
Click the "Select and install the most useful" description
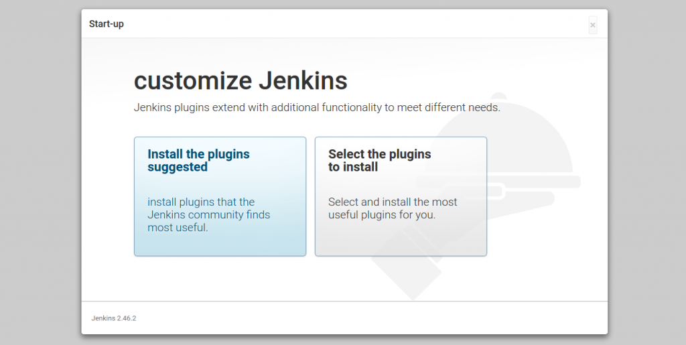pyautogui.click(x=393, y=208)
